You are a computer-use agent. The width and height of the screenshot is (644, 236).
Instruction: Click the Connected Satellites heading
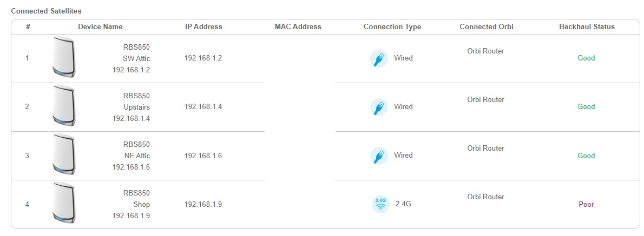[x=46, y=11]
